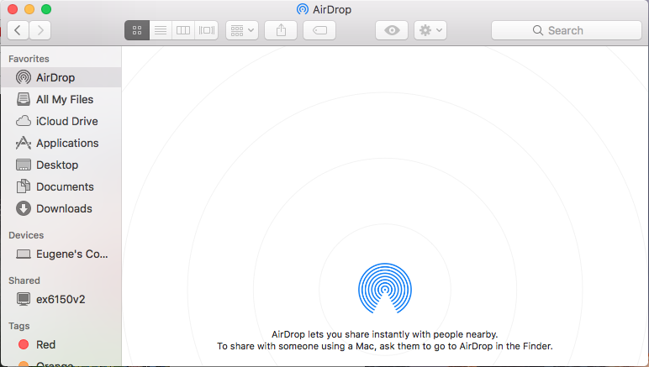Open the item arrangement dropdown

pos(242,30)
